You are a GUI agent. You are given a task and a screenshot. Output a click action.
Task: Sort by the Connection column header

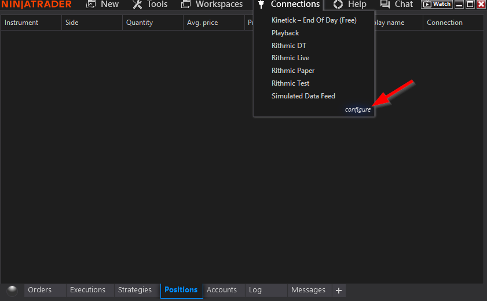point(453,23)
